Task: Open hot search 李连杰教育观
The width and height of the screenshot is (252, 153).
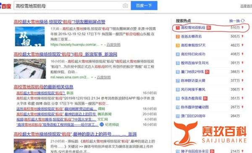Action: [191, 98]
